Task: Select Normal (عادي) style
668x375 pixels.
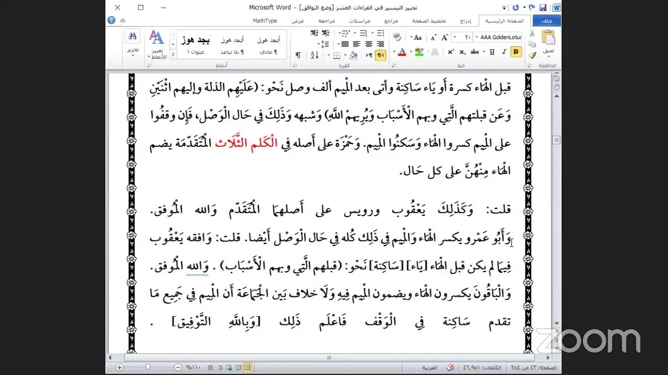Action: 268,45
